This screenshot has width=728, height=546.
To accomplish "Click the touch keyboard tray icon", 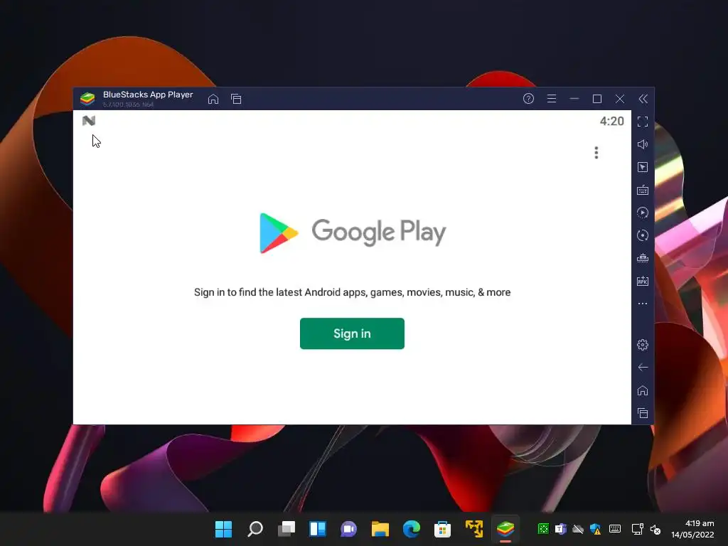I will click(615, 529).
